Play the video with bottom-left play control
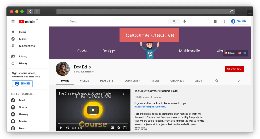This screenshot has height=139, width=260. [61, 128]
